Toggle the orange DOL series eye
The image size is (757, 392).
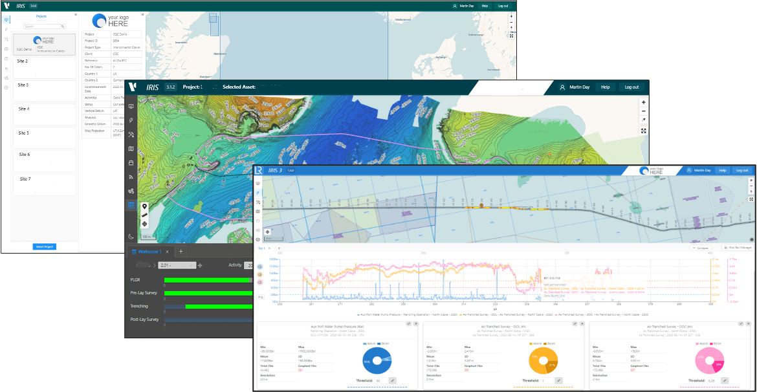(260, 275)
